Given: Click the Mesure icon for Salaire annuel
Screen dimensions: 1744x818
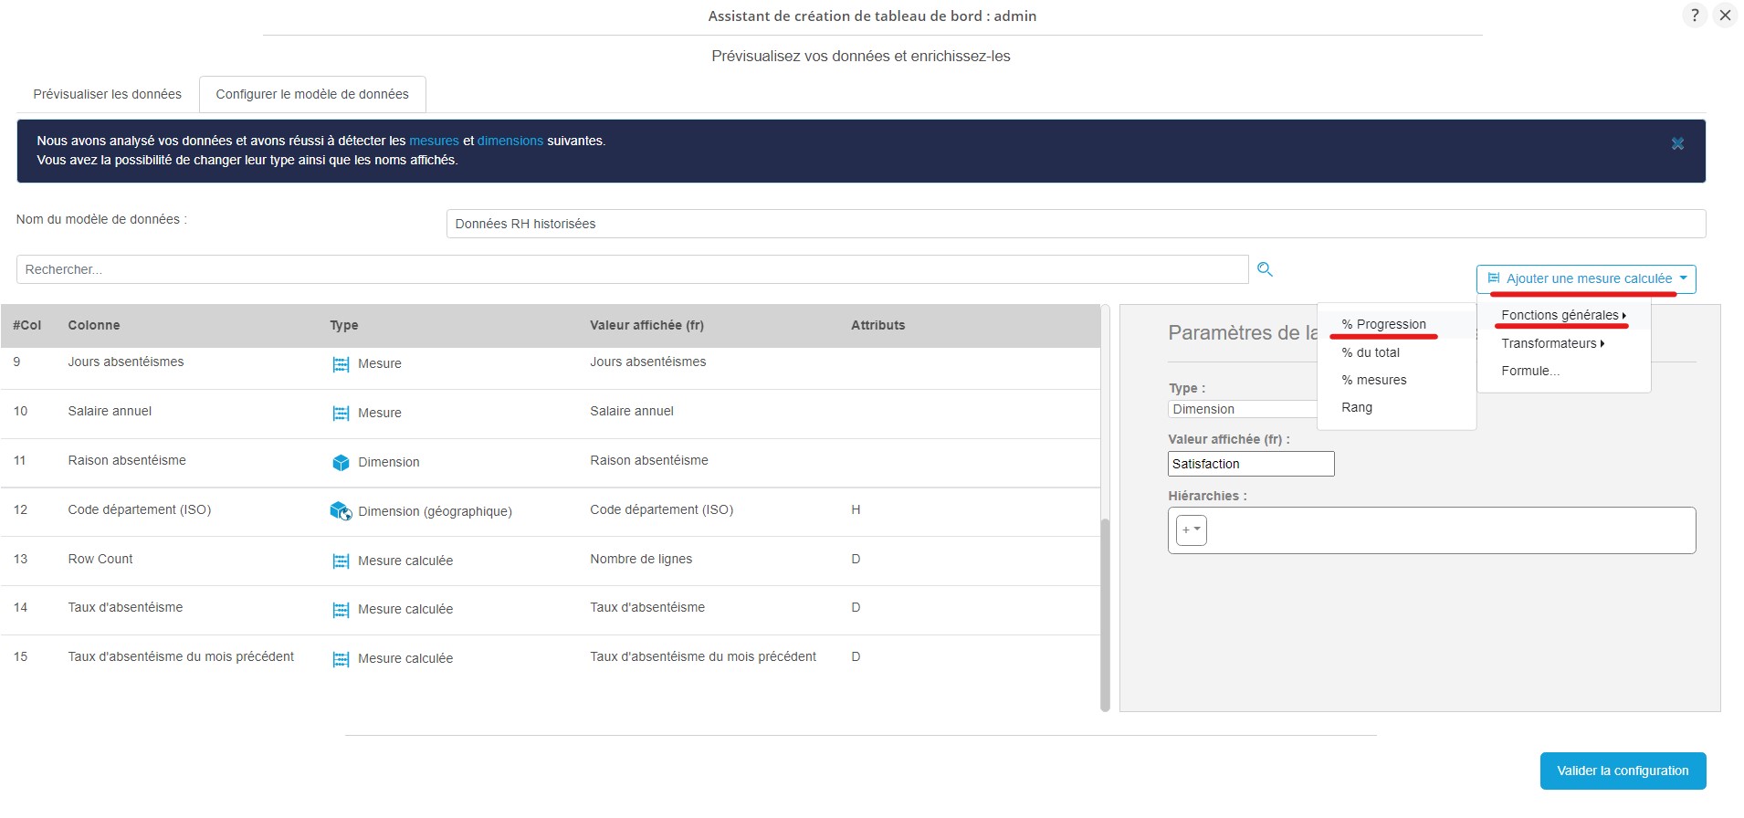Looking at the screenshot, I should [341, 414].
